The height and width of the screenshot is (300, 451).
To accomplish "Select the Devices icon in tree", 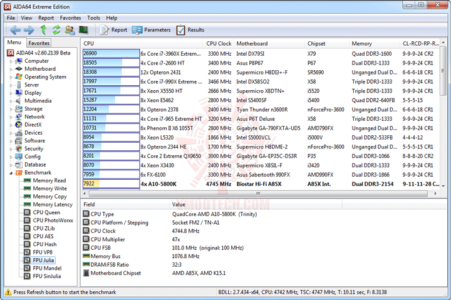I will click(x=19, y=133).
